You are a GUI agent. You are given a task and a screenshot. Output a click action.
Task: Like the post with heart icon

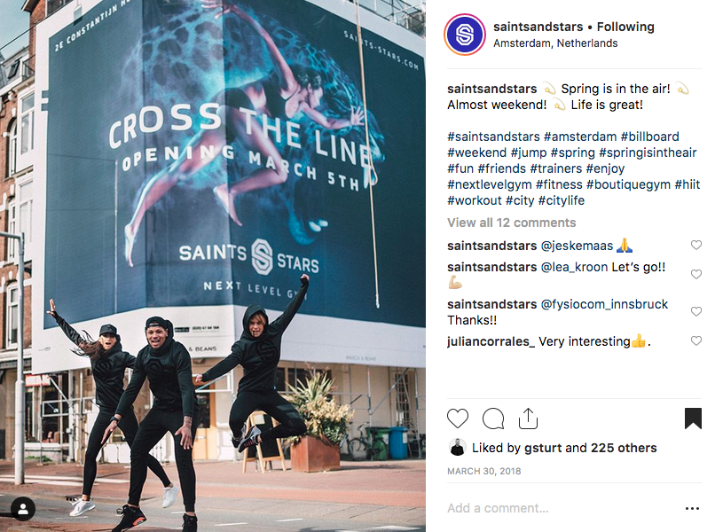click(x=458, y=419)
